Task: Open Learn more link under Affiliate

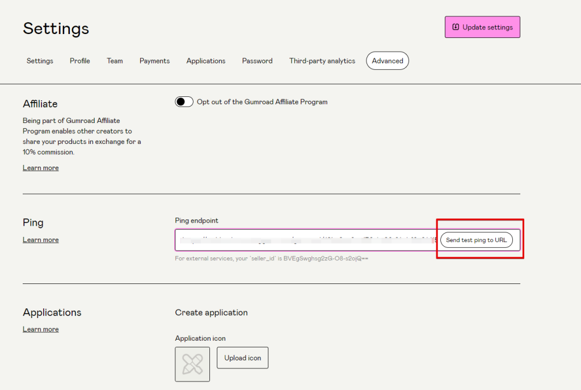Action: [41, 168]
